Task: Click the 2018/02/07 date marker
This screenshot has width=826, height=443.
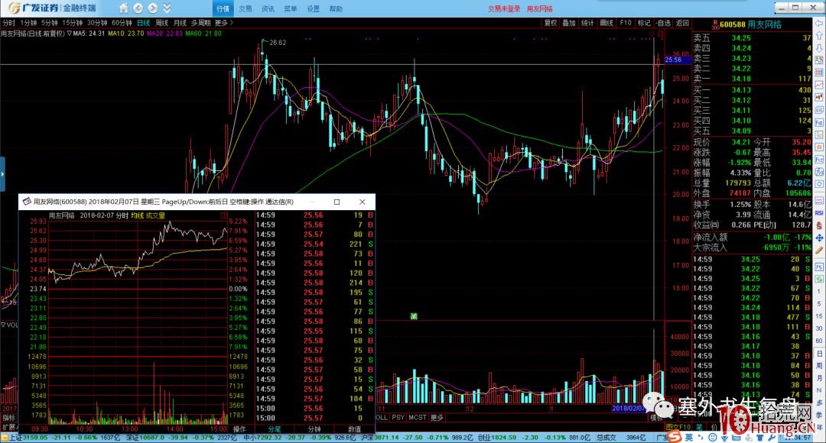Action: click(x=627, y=409)
